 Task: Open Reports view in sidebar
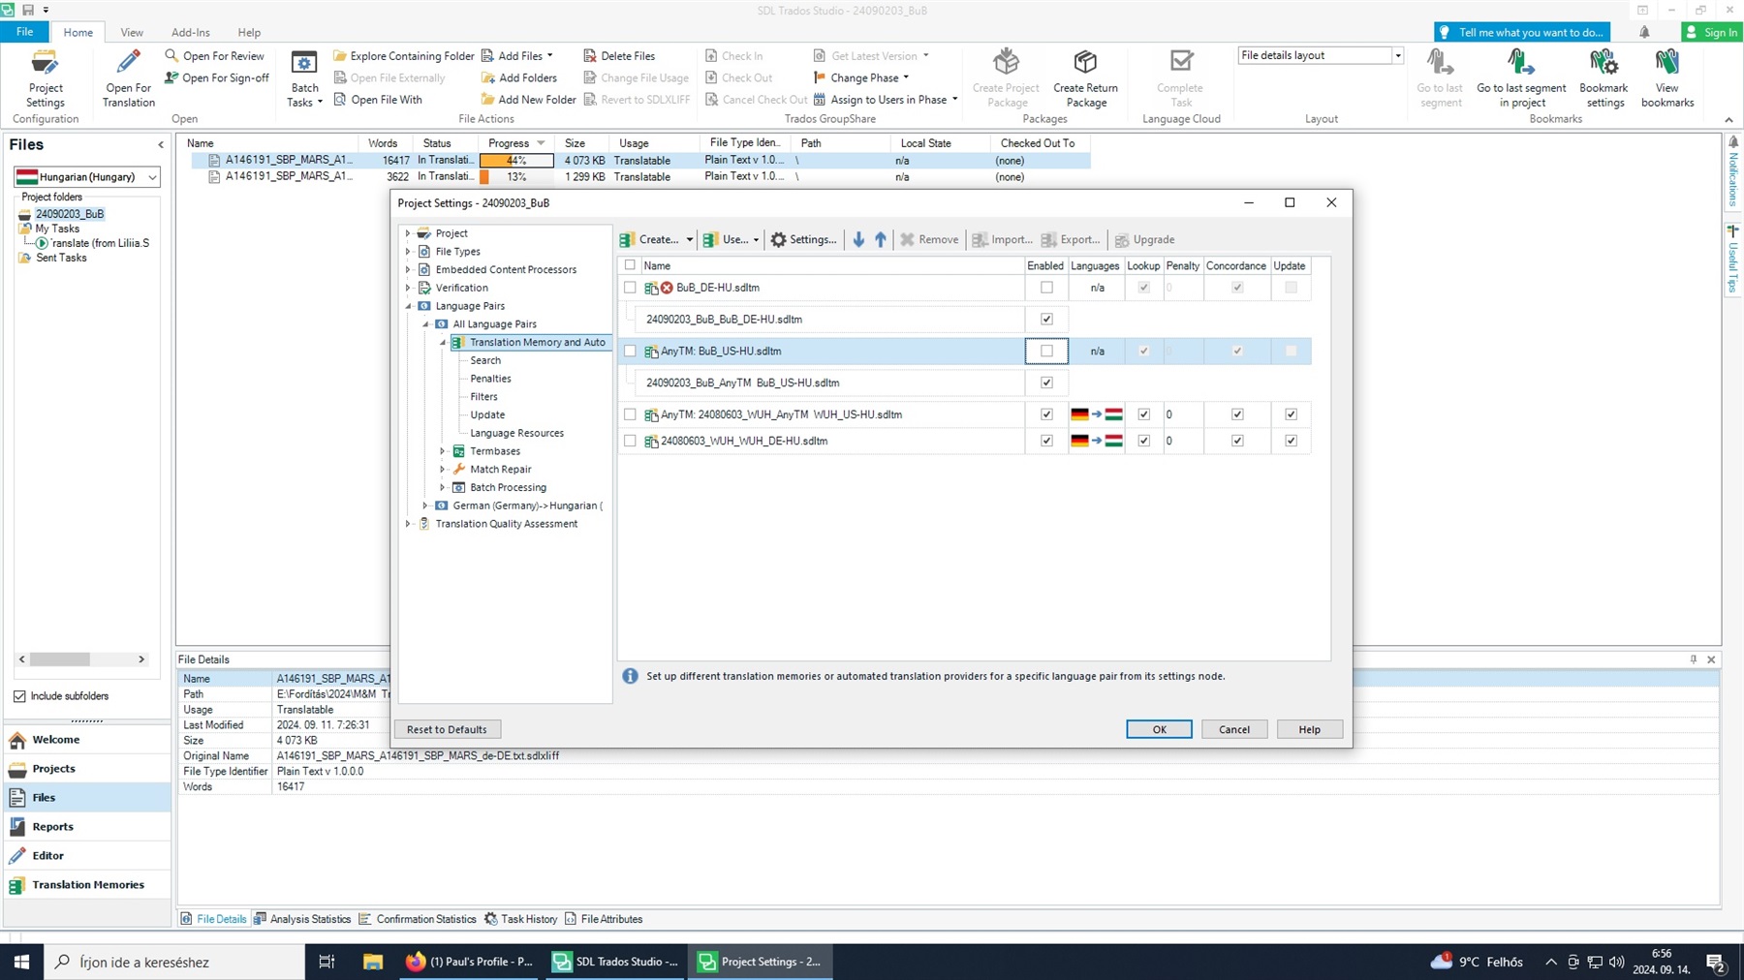(x=87, y=827)
